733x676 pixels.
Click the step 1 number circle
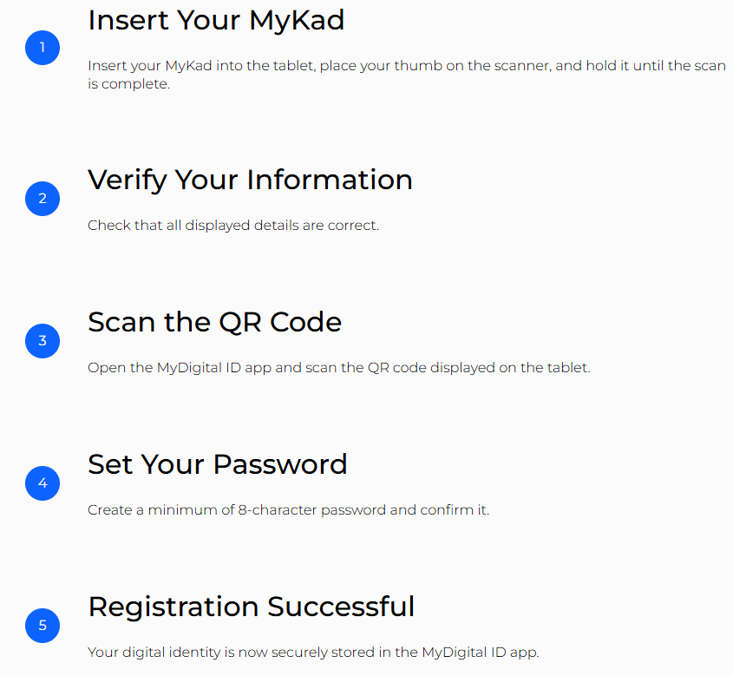(x=43, y=48)
